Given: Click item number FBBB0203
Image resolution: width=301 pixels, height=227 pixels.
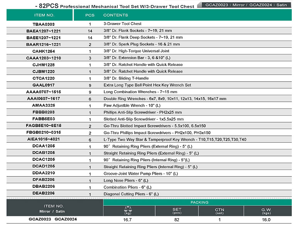Looking at the screenshot, I should 44,112.
